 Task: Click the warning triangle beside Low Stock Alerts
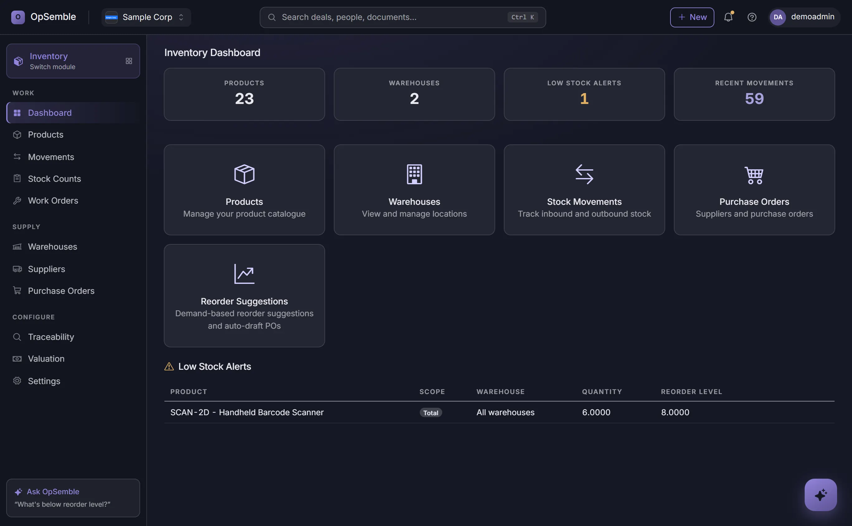pyautogui.click(x=169, y=366)
